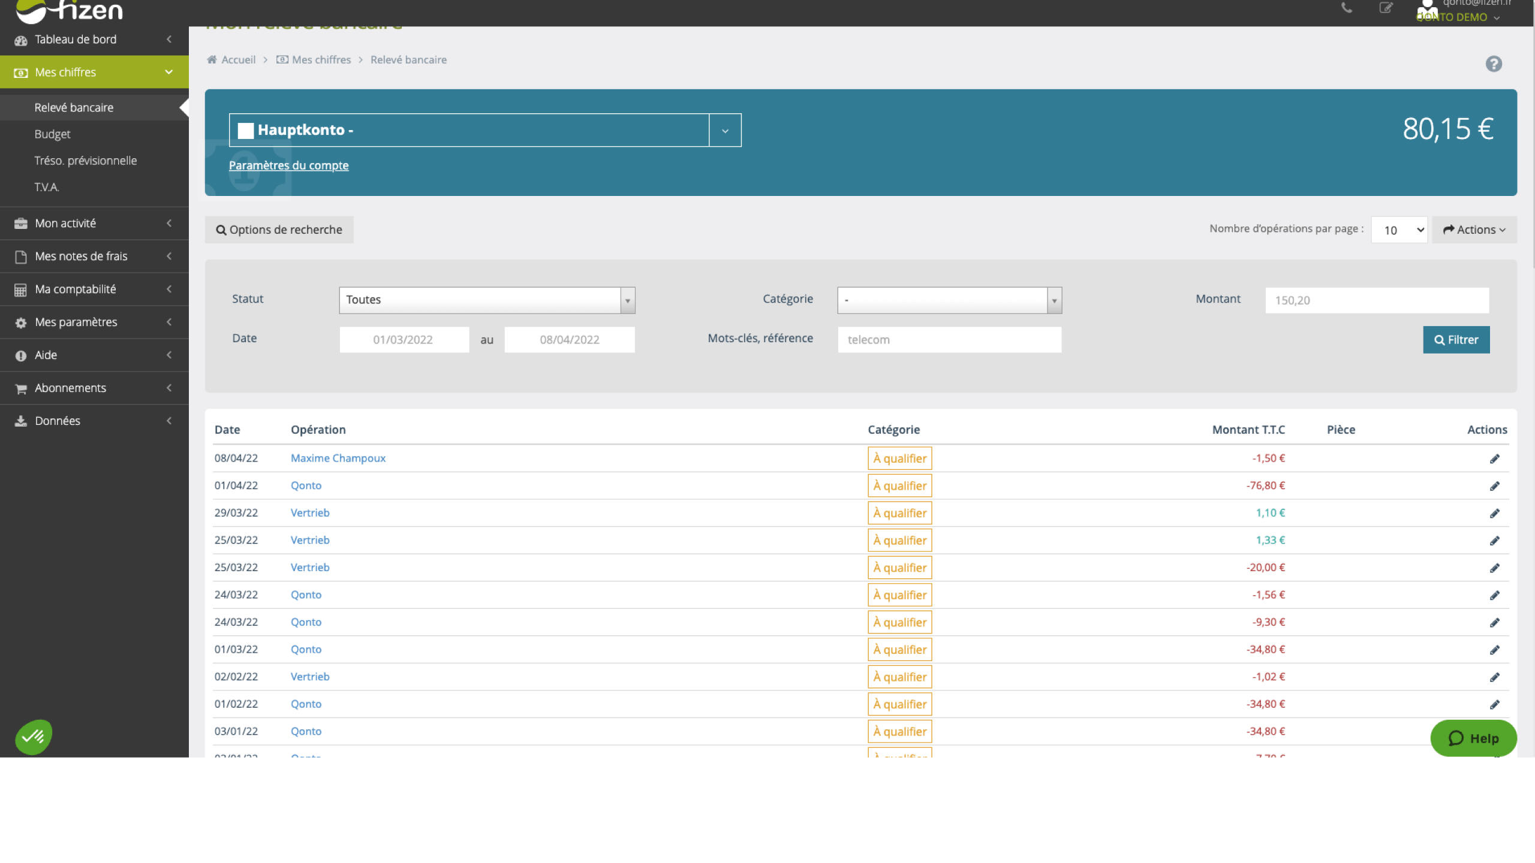Click the home icon in breadcrumb
This screenshot has width=1535, height=863.
pos(212,60)
